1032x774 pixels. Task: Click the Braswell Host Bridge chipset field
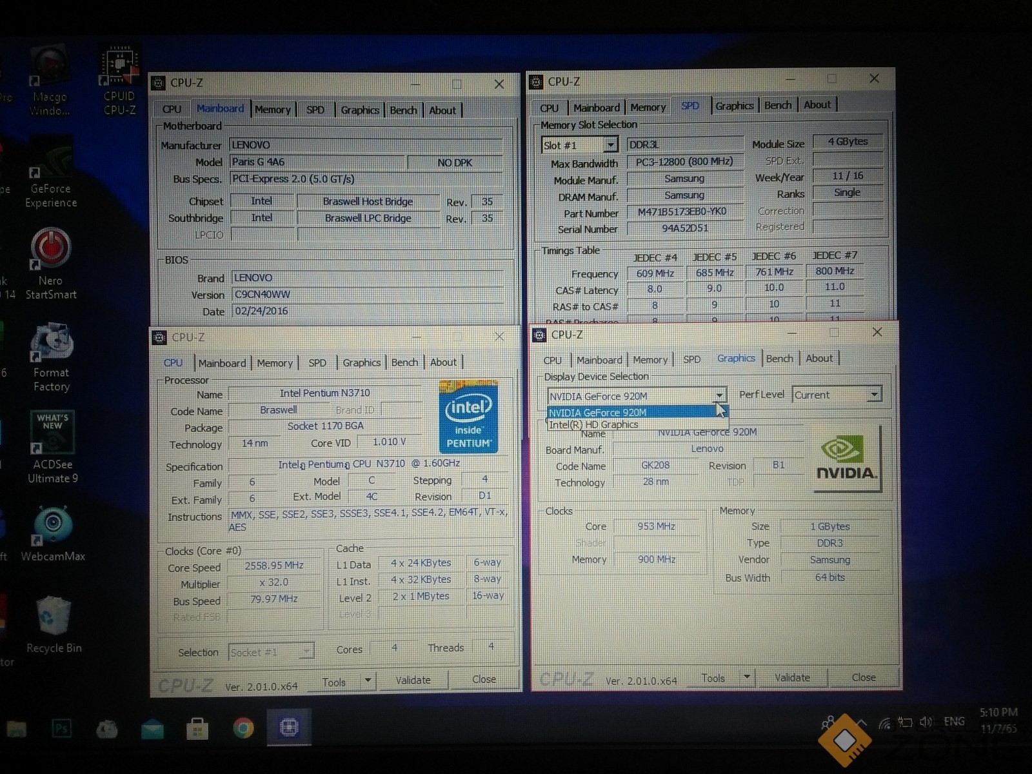[368, 201]
